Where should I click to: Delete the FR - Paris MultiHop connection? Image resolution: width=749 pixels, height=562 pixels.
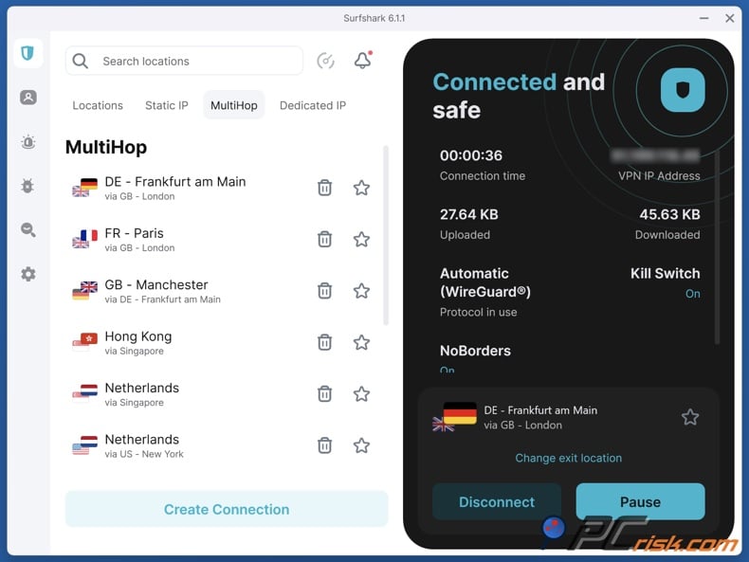(324, 239)
